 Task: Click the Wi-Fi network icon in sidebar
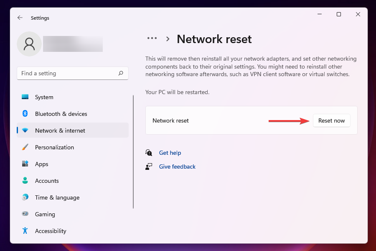pos(25,131)
